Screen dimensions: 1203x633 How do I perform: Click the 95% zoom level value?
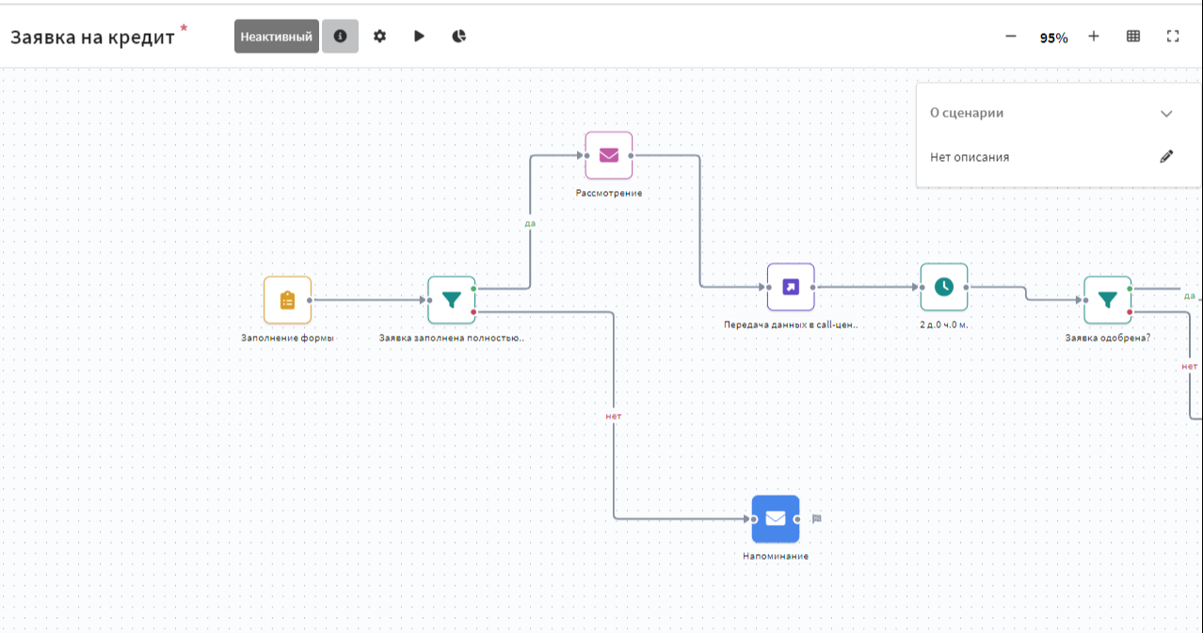[x=1053, y=39]
